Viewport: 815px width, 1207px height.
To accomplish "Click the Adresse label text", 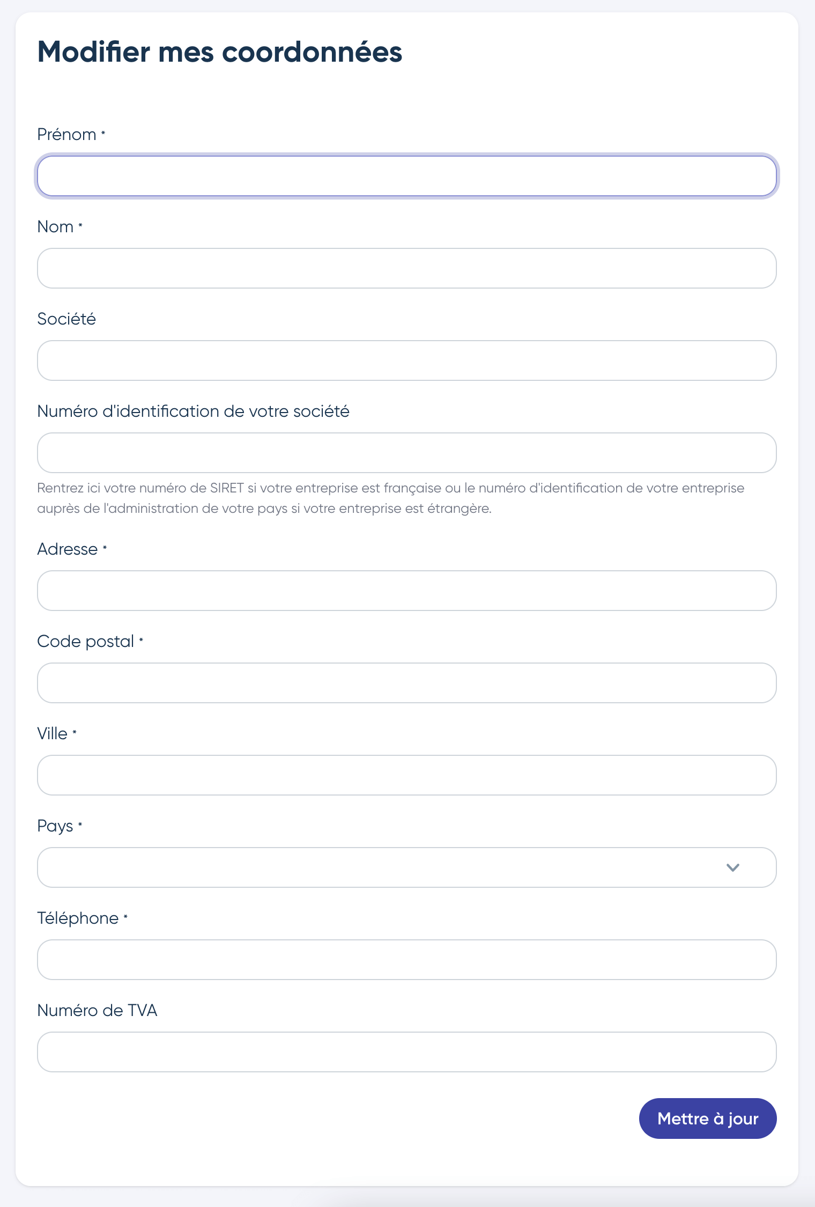I will [68, 549].
